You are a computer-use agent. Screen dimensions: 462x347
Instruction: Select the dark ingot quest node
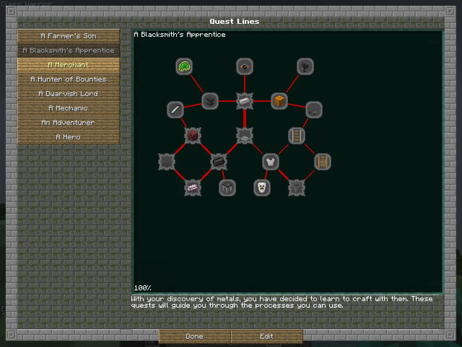(219, 162)
